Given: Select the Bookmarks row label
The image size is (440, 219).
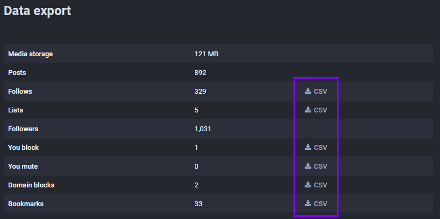Looking at the screenshot, I should coord(26,204).
